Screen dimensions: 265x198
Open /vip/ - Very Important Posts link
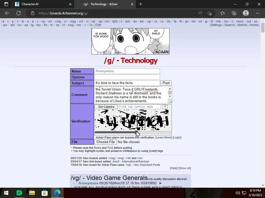[x=143, y=165]
